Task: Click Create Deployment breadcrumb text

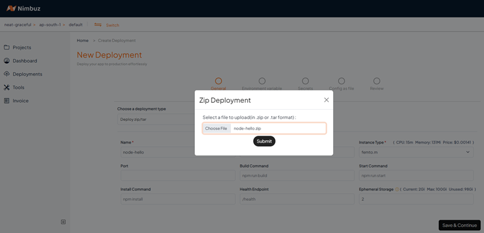Action: 117,40
